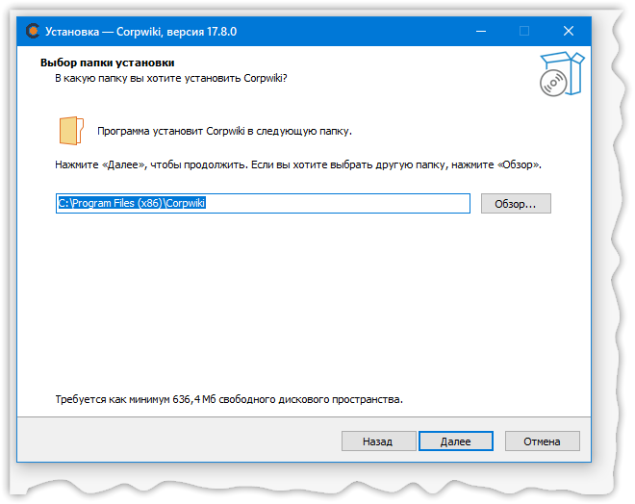635x504 pixels.
Task: Click the 636,4 Мб disk space requirement text
Action: (x=229, y=398)
